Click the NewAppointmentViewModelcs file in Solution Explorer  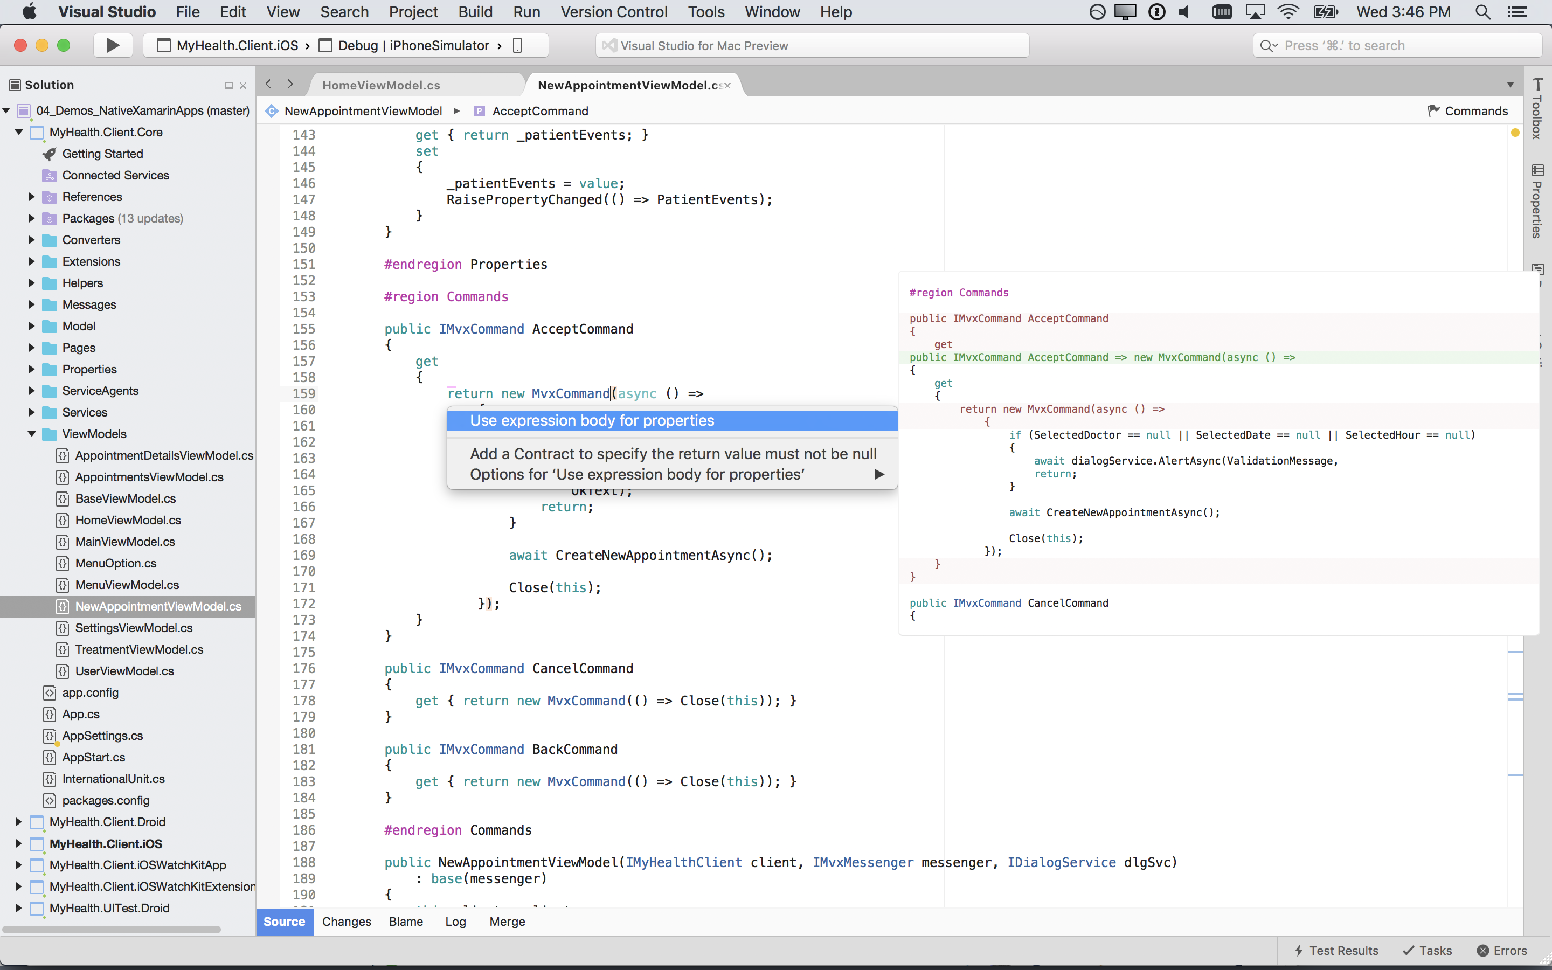pos(157,606)
